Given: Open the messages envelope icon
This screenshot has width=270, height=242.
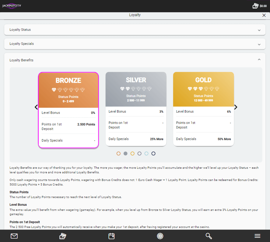Looking at the screenshot, I should pos(14,236).
